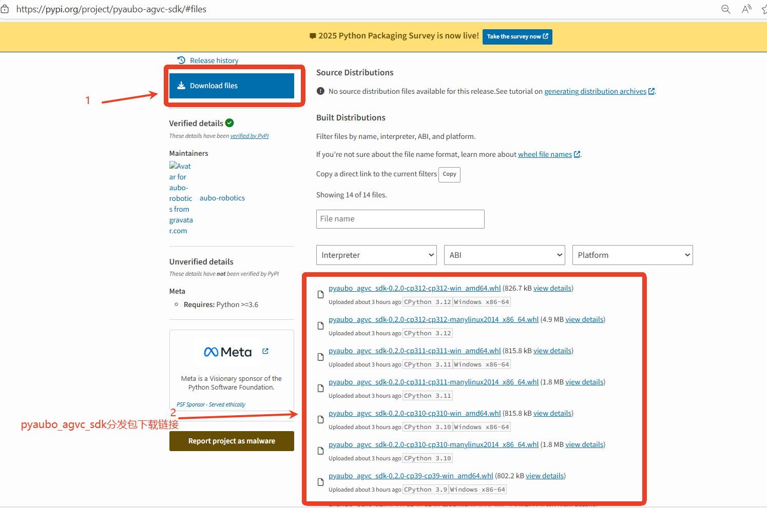Screen dimensions: 767x508
Task: Click the Read aloud icon in address bar
Action: [746, 9]
